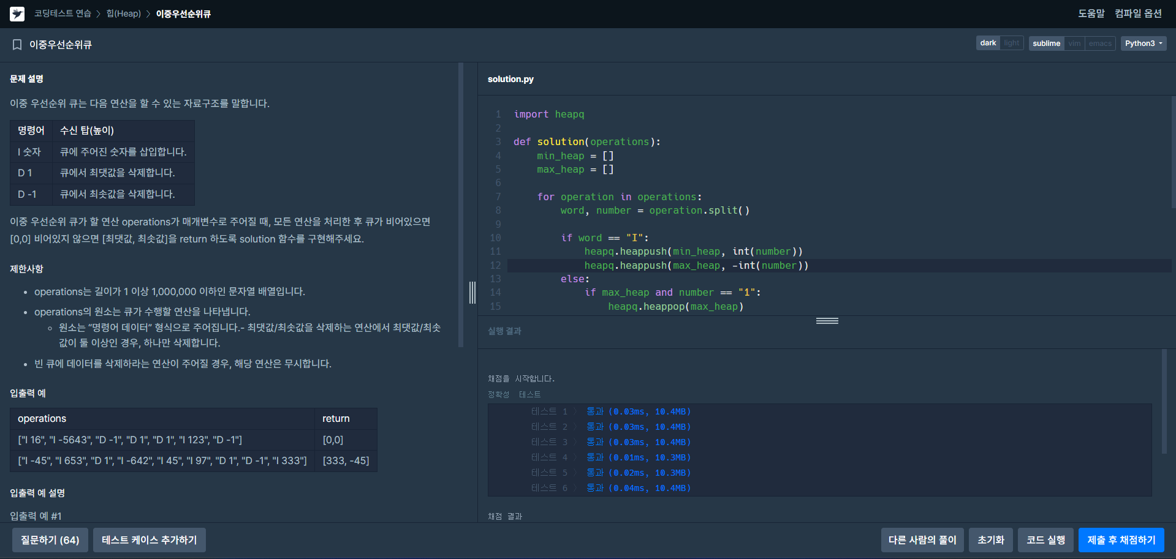Switch to dark theme
The width and height of the screenshot is (1176, 559).
pyautogui.click(x=988, y=43)
